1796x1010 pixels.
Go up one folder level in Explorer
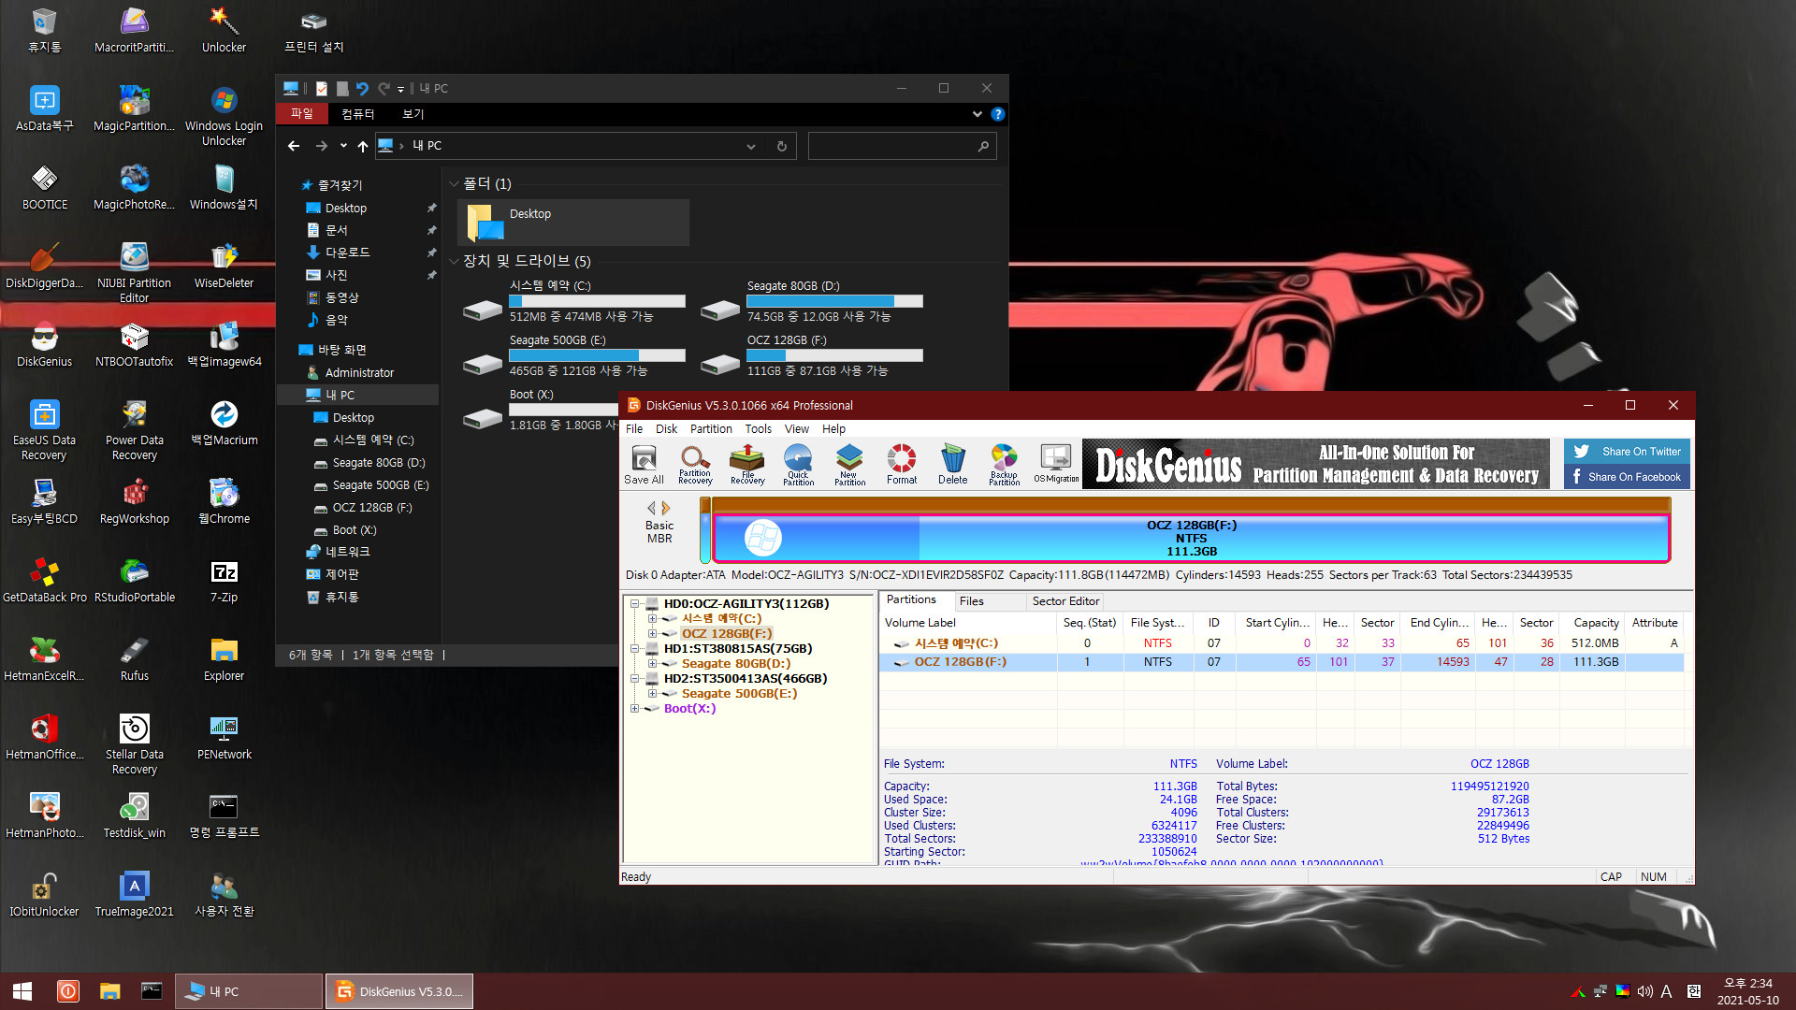click(363, 146)
